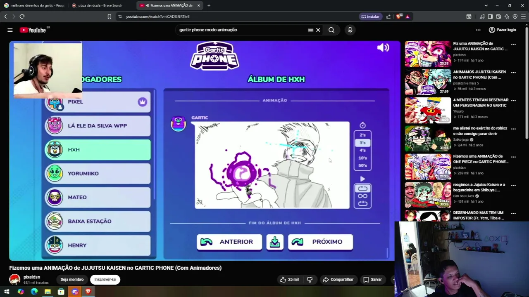
Task: Click Fazer login button
Action: pos(502,30)
